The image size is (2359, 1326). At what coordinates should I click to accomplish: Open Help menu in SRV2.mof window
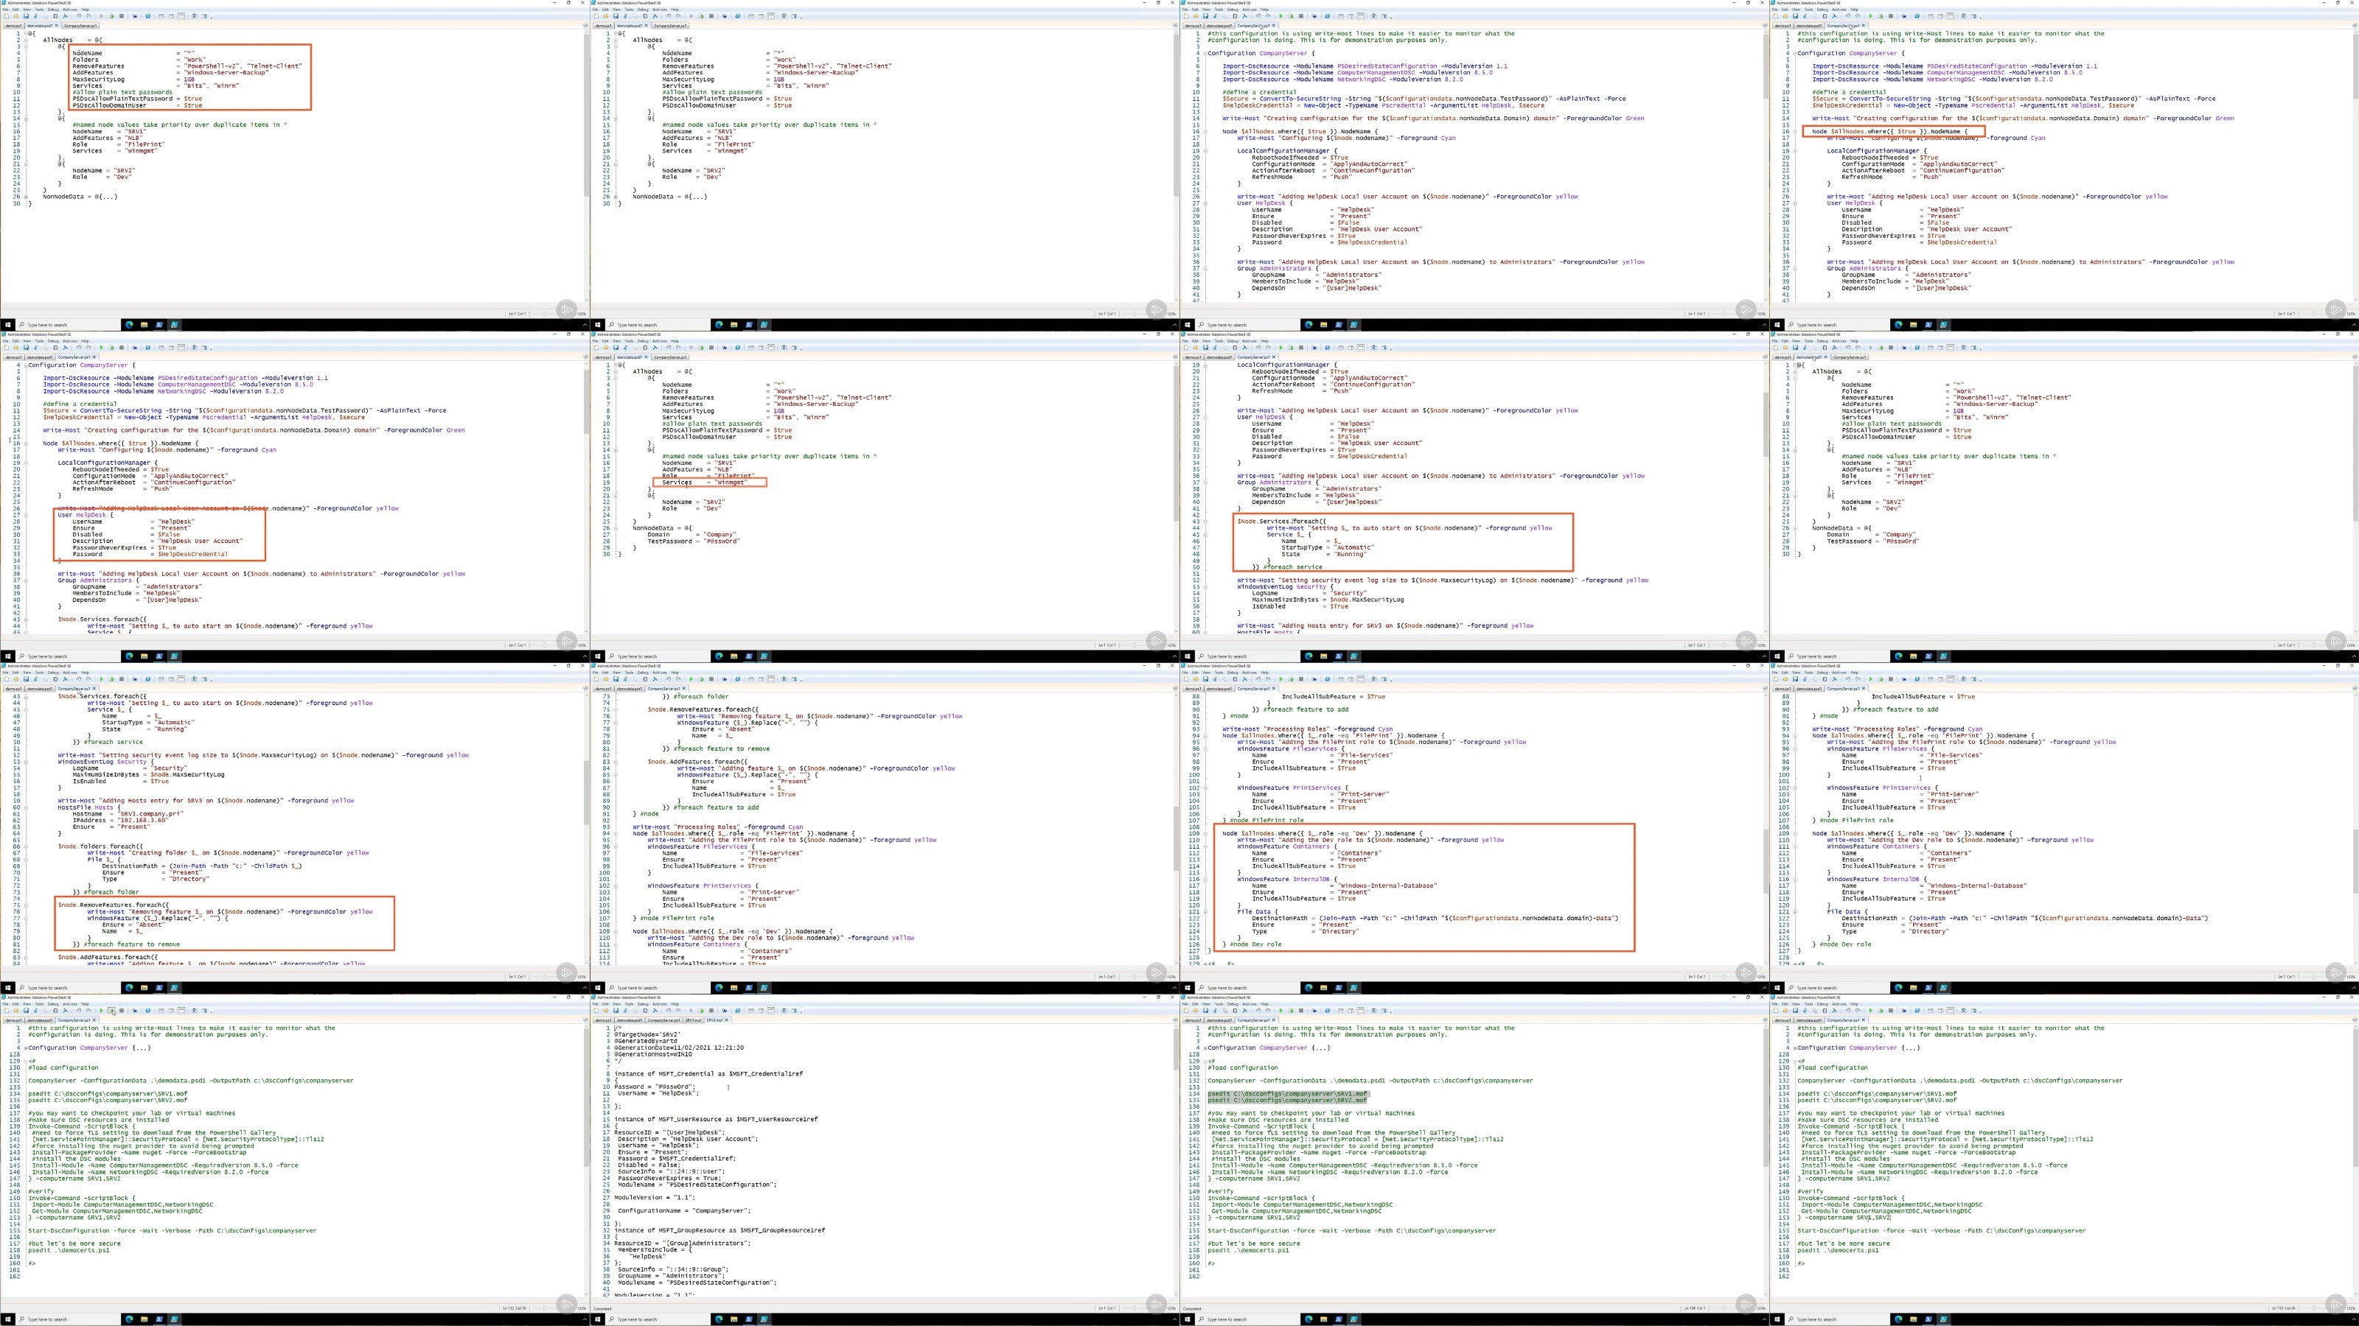point(676,1004)
